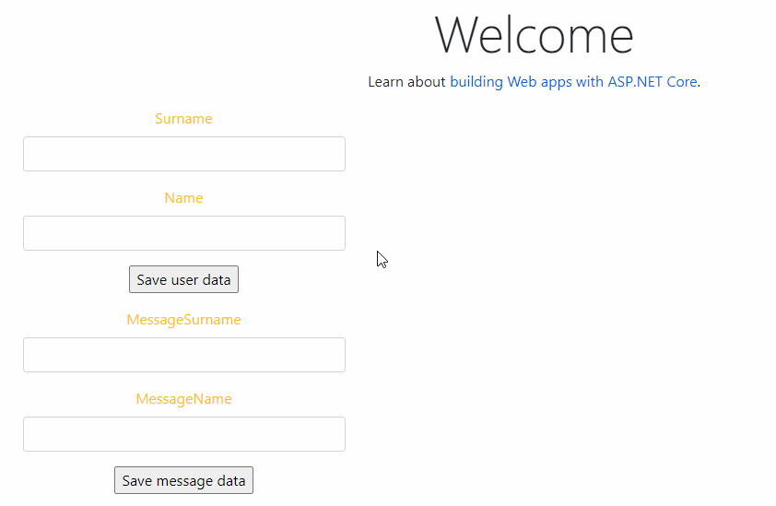Viewport: 776px width, 506px height.
Task: Select the MessageSurname input field
Action: tap(184, 355)
